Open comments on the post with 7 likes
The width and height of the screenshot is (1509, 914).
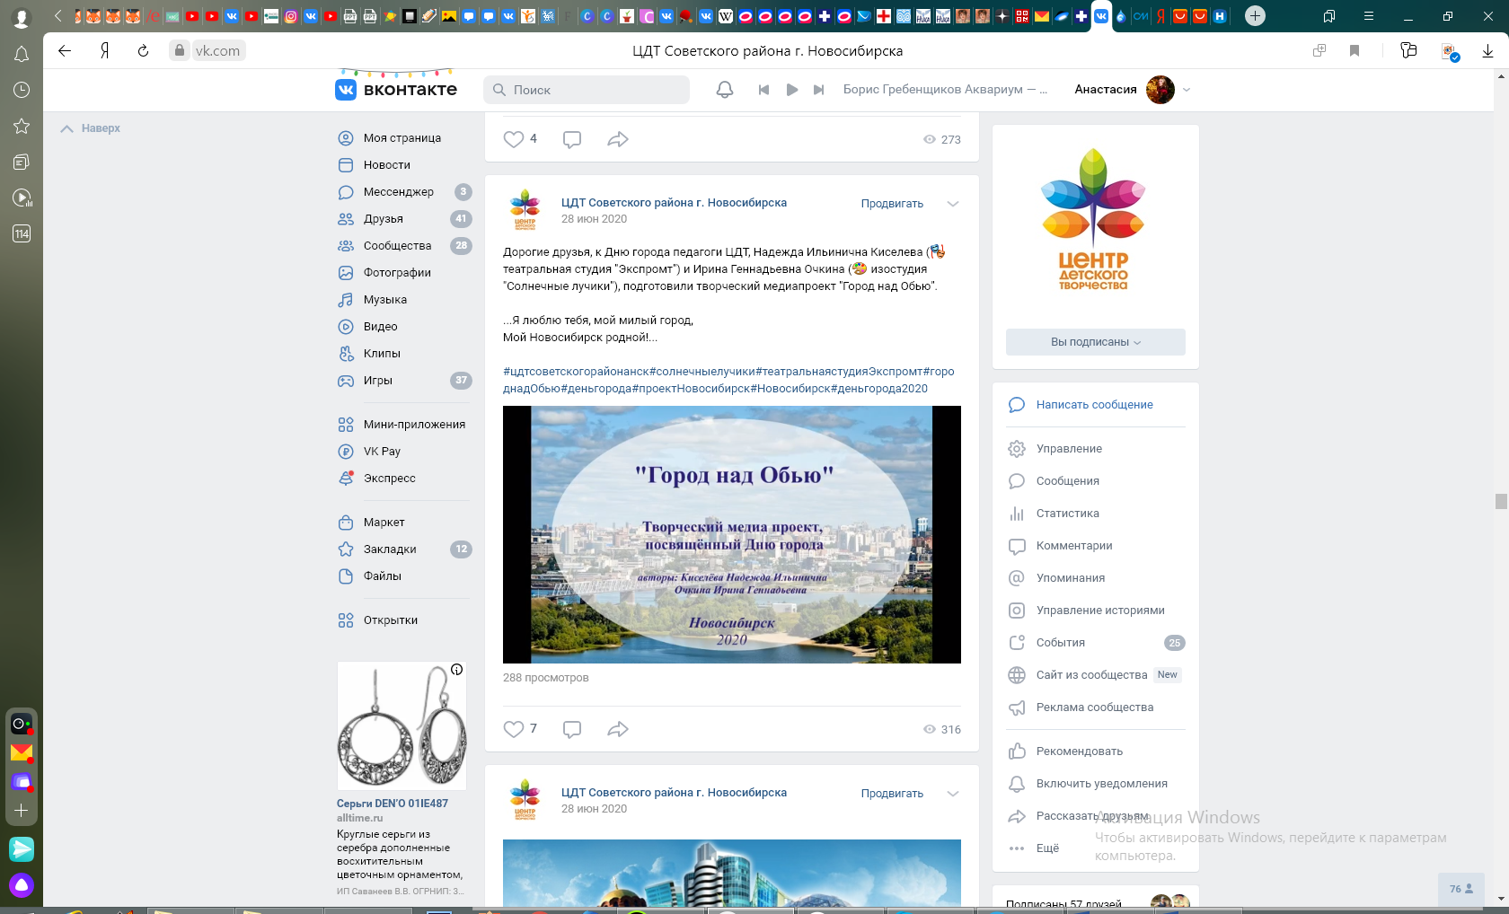coord(572,729)
